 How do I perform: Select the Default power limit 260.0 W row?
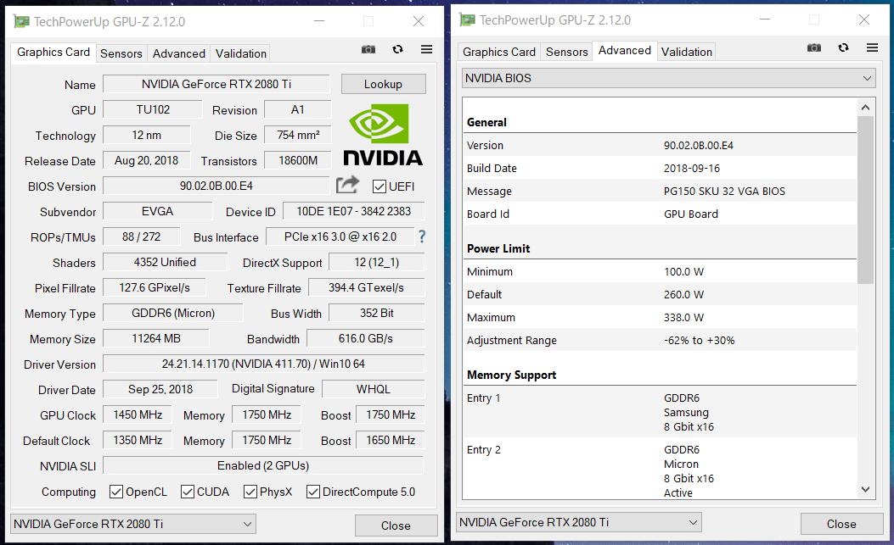pyautogui.click(x=660, y=294)
